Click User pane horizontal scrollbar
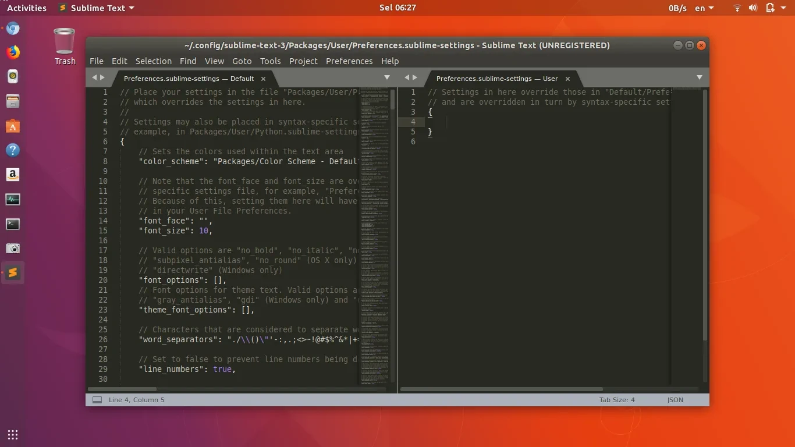Image resolution: width=795 pixels, height=447 pixels. (x=502, y=389)
